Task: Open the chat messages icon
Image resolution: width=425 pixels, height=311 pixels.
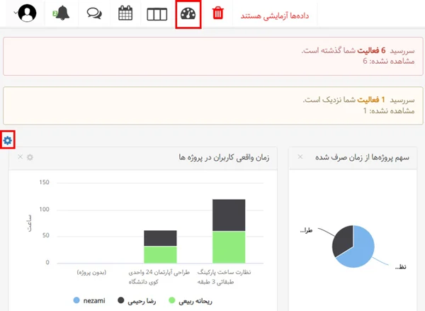Action: 93,13
